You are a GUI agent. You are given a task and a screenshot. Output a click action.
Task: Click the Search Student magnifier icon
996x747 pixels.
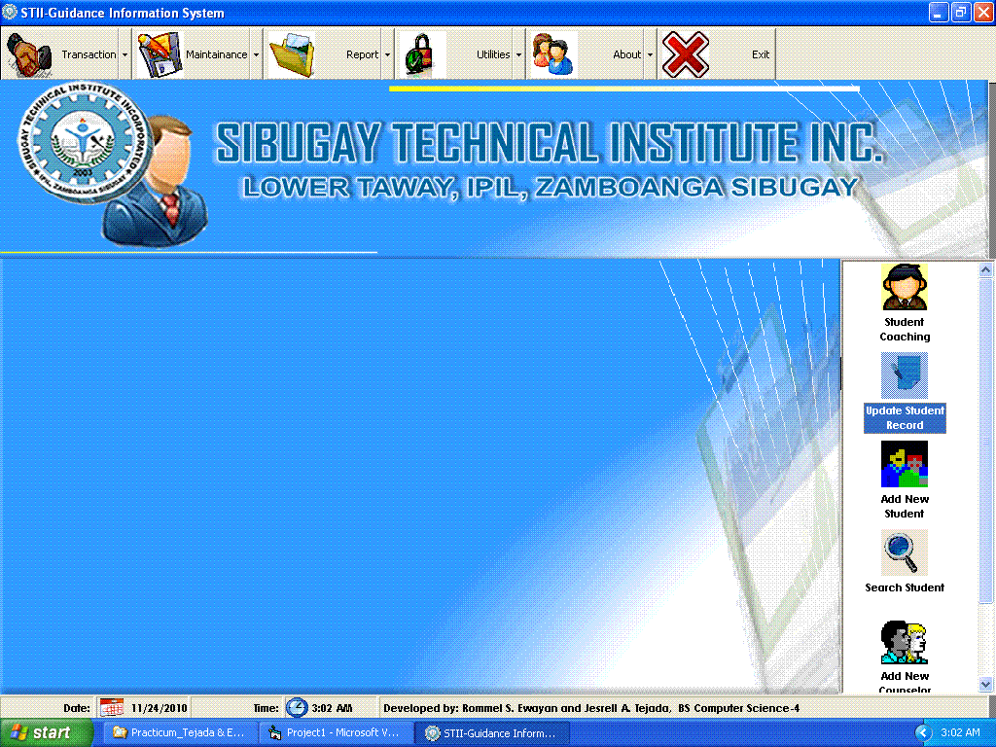[x=905, y=552]
